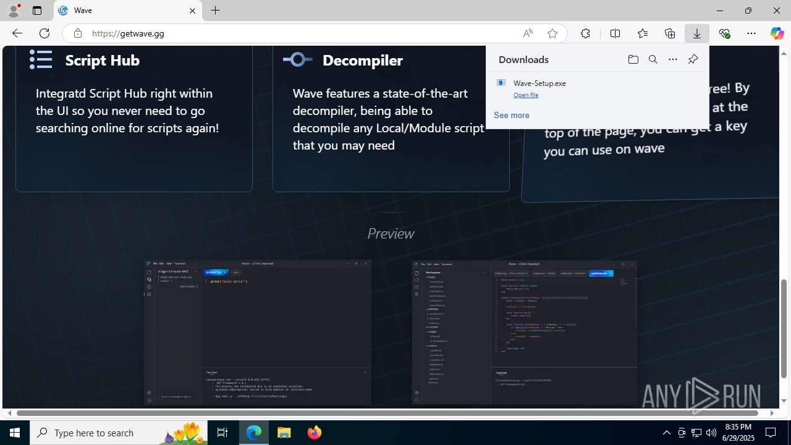Image resolution: width=791 pixels, height=445 pixels.
Task: Open the clock and calendar flyout
Action: pyautogui.click(x=738, y=433)
